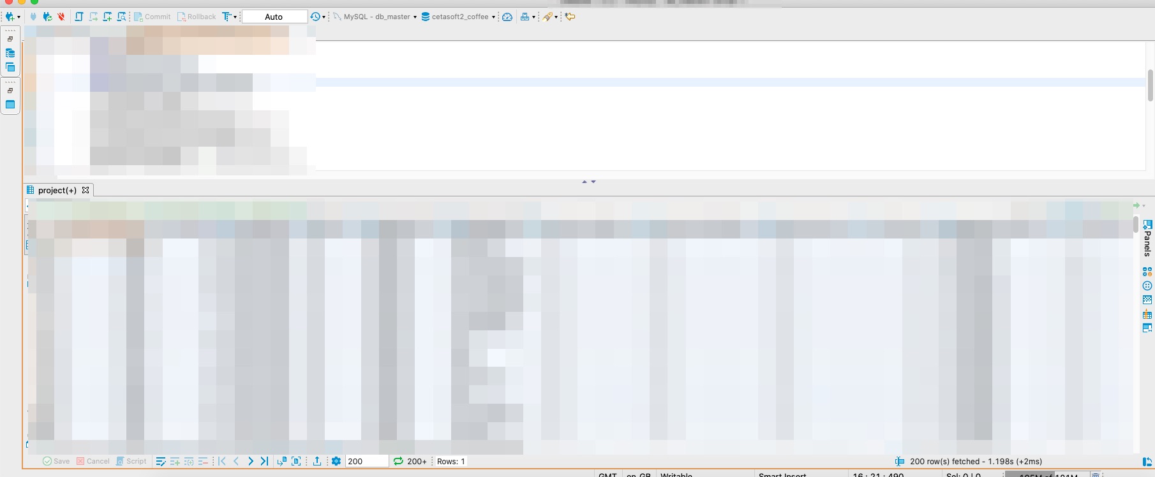This screenshot has width=1155, height=477.
Task: Click the edit cell value icon
Action: click(x=161, y=461)
